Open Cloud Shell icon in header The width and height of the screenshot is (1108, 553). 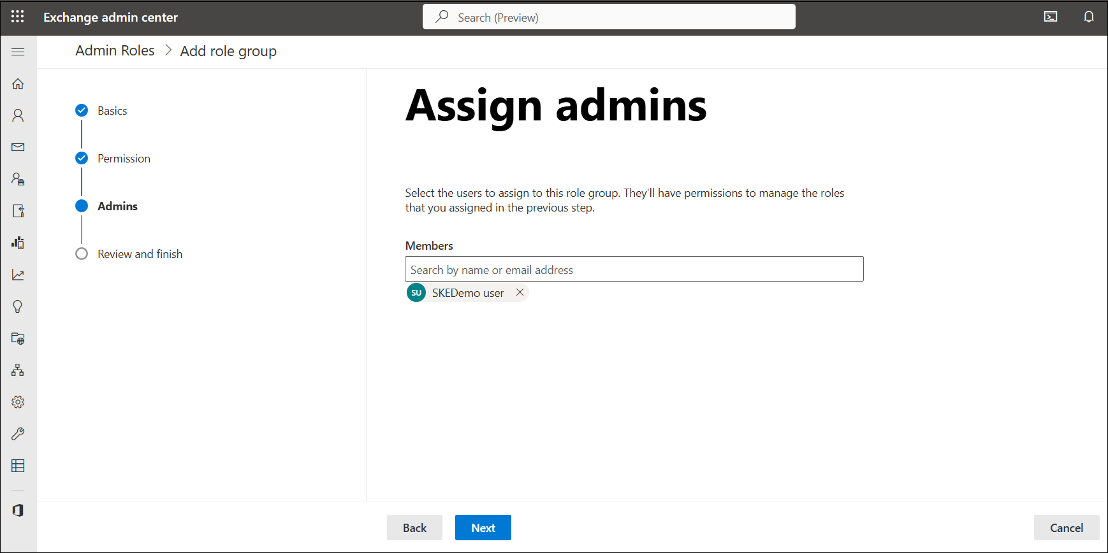(x=1051, y=17)
